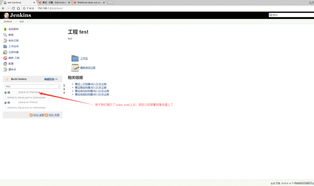Switch to the GitLab Admin settings tab
314x186 pixels.
click(x=54, y=3)
